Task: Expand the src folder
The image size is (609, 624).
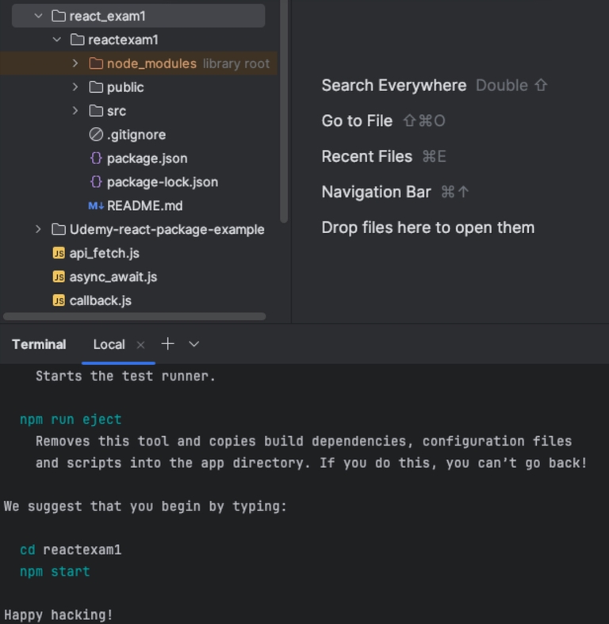Action: [75, 111]
